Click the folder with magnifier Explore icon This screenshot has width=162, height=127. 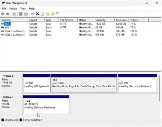tap(53, 14)
